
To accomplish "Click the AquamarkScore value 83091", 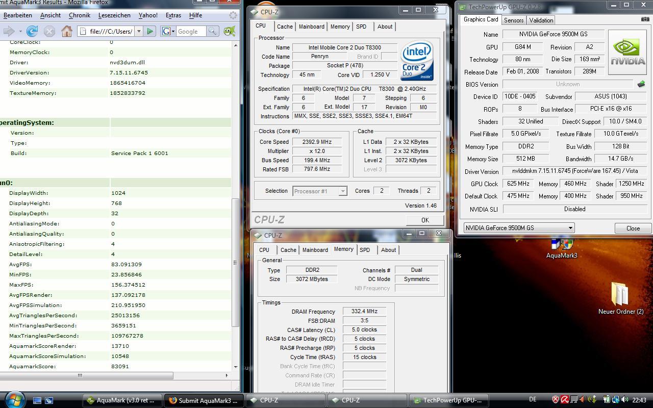I will click(120, 366).
